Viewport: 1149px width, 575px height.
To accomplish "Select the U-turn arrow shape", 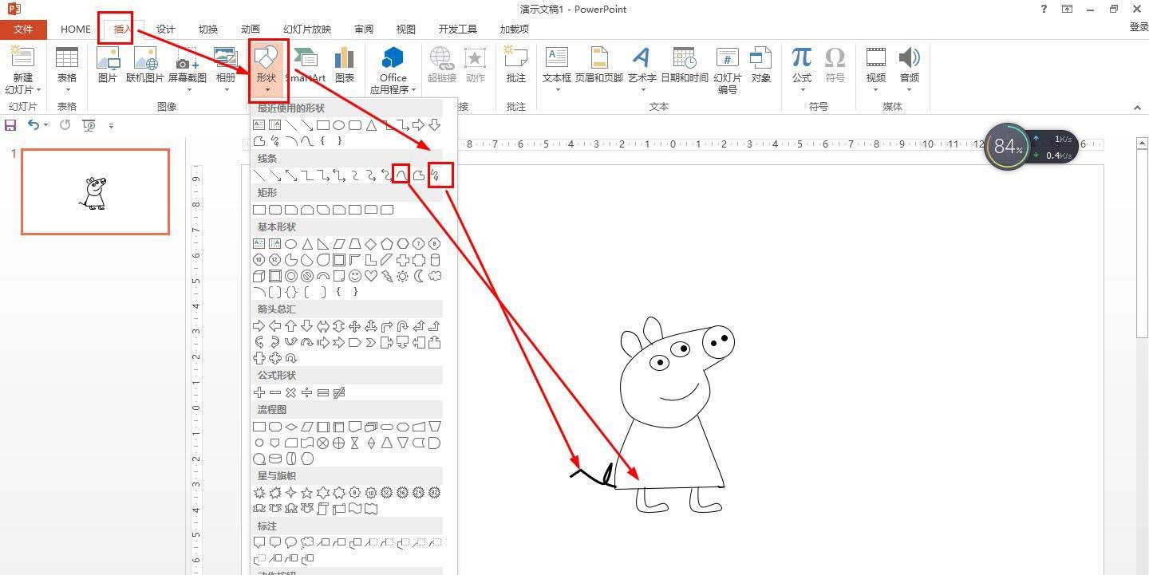I will [403, 326].
